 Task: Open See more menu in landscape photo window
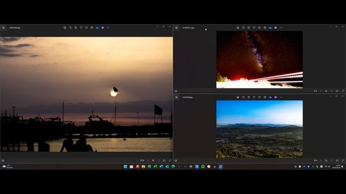(x=281, y=97)
